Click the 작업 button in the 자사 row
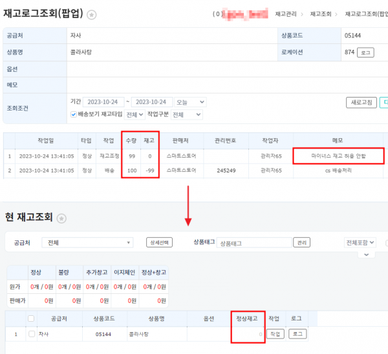Viewport: 388px width, 354px height. point(275,334)
